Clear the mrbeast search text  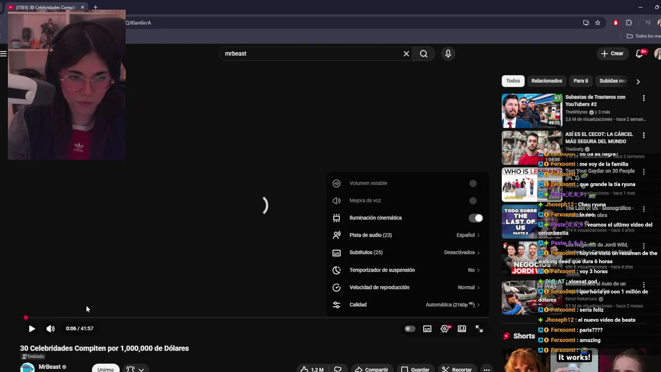406,54
